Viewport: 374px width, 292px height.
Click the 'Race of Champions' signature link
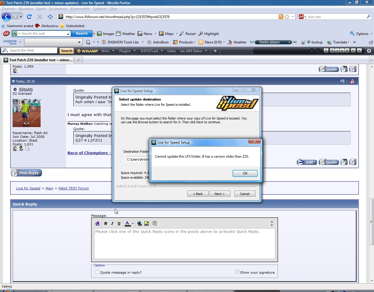89,153
